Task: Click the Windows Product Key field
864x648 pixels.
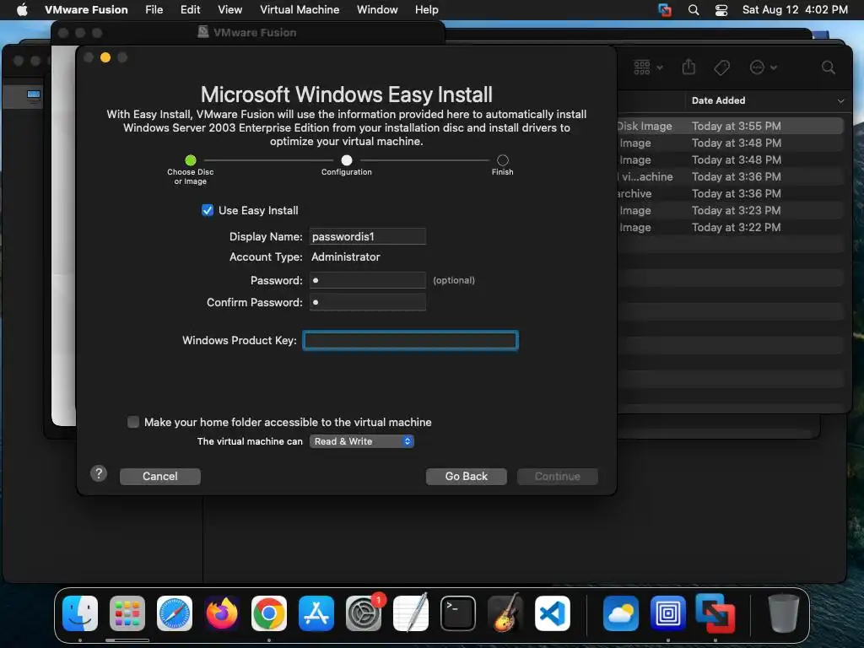Action: [411, 341]
